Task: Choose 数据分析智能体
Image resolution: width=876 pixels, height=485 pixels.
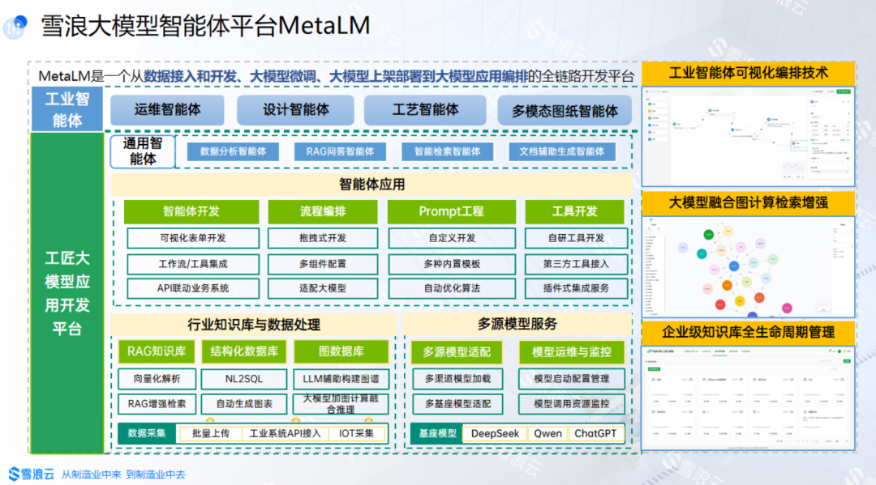Action: click(x=233, y=151)
